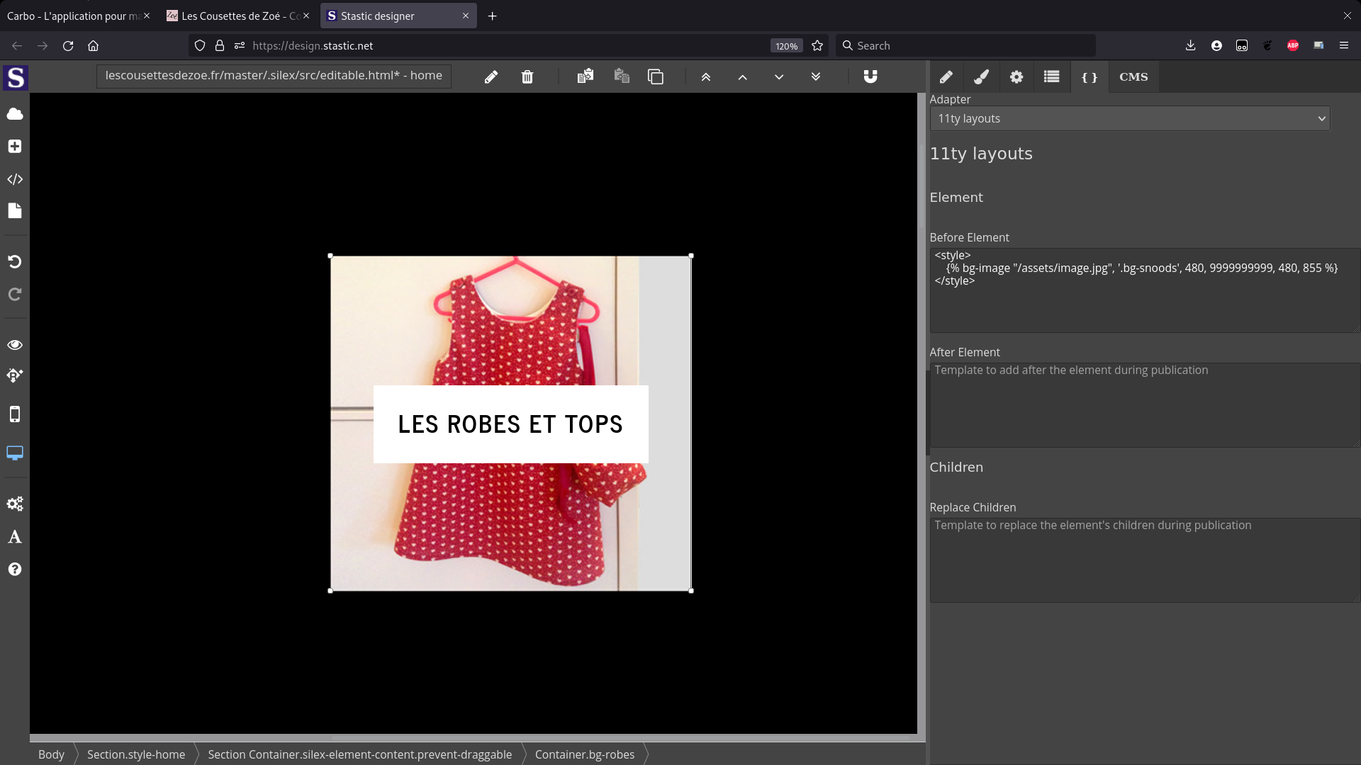Click the send to back double-chevron icon
This screenshot has height=765, width=1361.
(x=816, y=76)
